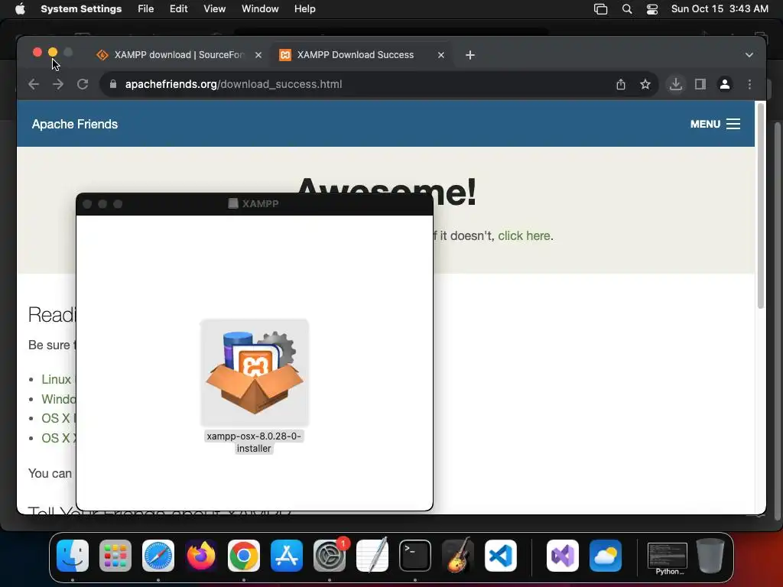Click the browser back arrow
Screen dimensions: 783x587
(x=34, y=84)
